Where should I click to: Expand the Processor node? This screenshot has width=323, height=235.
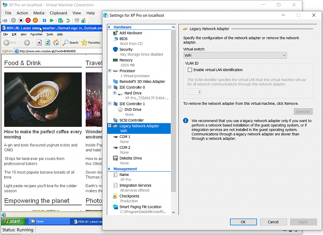[110, 71]
